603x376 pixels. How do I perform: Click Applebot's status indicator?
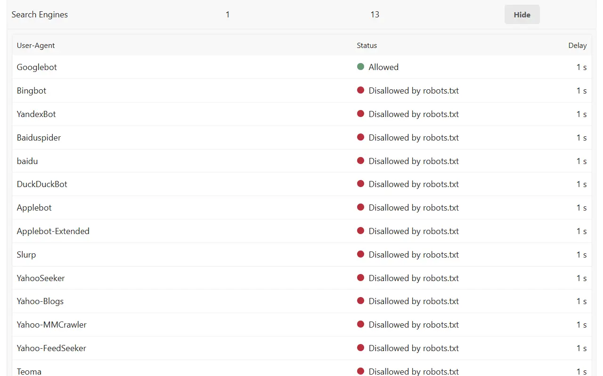click(360, 207)
